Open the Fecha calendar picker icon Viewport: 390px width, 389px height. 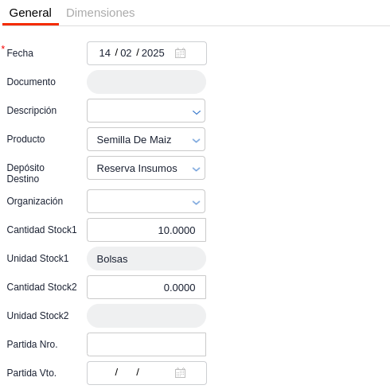click(x=180, y=53)
